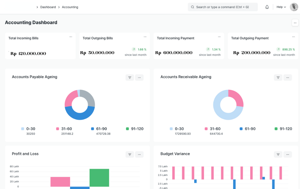Click the green 91-120 legend swatch in Receivable Ageing
Viewport: 300px width, 189px height.
276,129
